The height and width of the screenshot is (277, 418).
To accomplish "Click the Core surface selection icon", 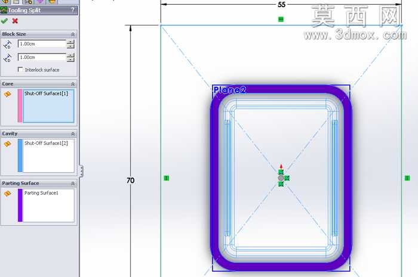I will (7, 94).
